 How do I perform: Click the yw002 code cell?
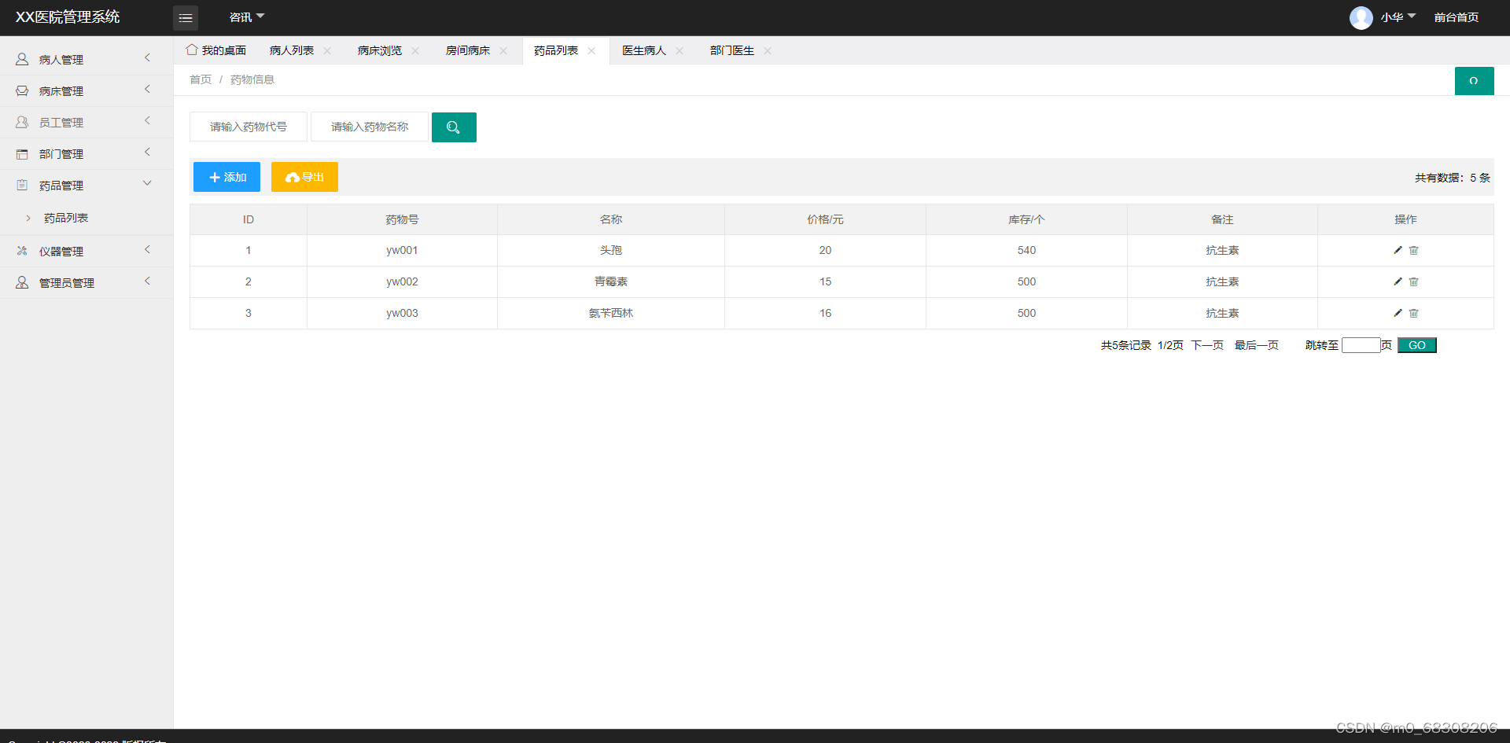click(402, 281)
